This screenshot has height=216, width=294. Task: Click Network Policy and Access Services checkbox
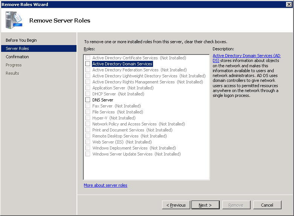tap(87, 124)
